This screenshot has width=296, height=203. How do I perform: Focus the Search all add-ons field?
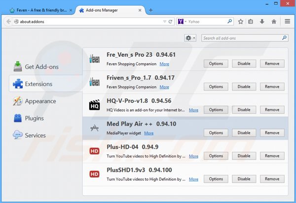click(245, 38)
